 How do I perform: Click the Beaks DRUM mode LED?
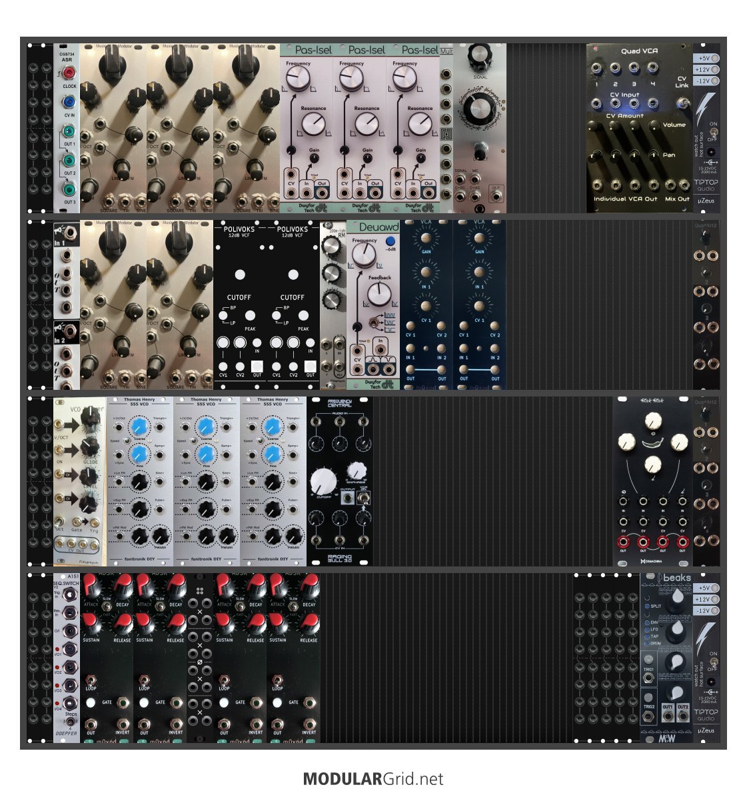pos(647,644)
